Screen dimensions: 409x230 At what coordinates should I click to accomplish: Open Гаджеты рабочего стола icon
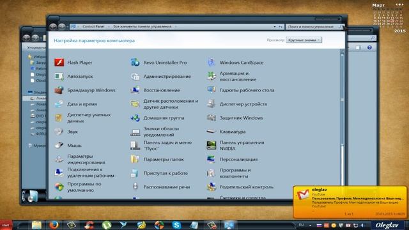(x=212, y=90)
